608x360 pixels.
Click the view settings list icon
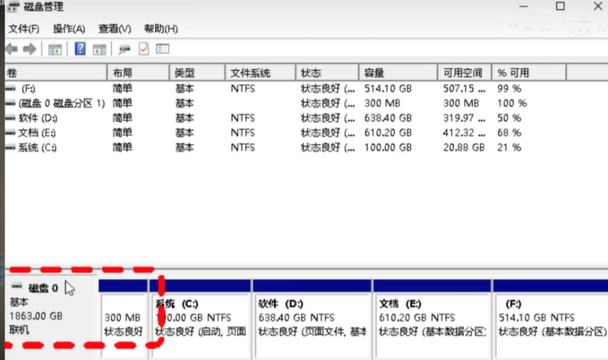[x=163, y=49]
